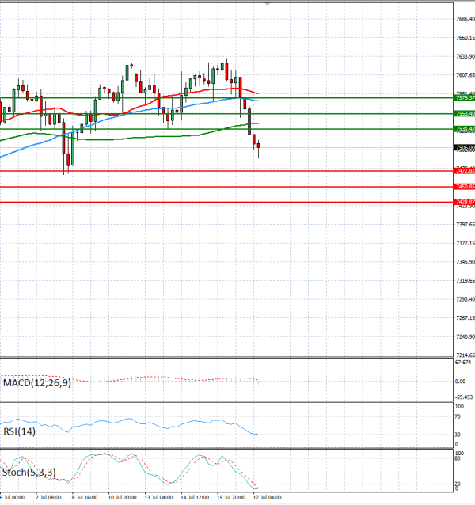
Task: Click the 8 Jul 16:00 time label
Action: (x=85, y=498)
